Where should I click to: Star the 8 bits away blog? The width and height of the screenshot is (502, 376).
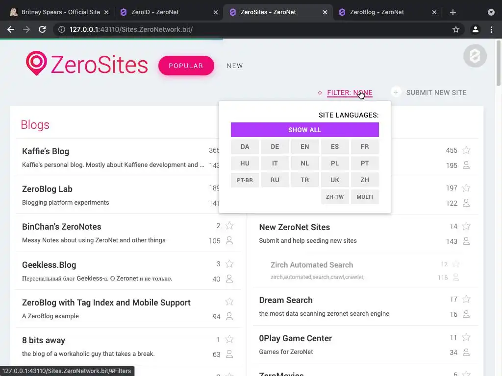pyautogui.click(x=229, y=339)
